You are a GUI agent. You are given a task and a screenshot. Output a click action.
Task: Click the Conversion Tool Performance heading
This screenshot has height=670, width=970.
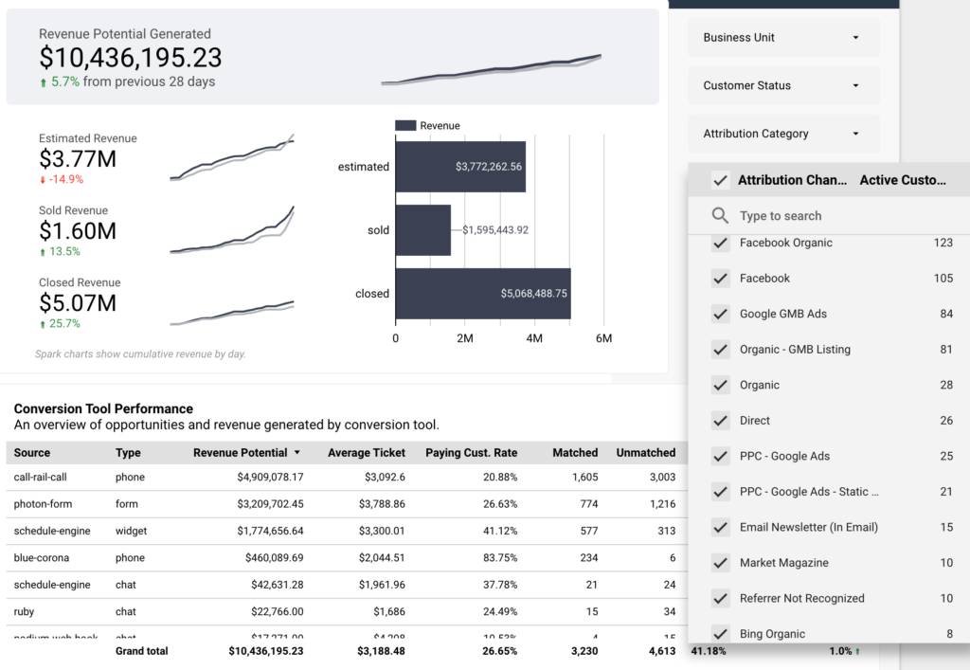click(x=103, y=409)
